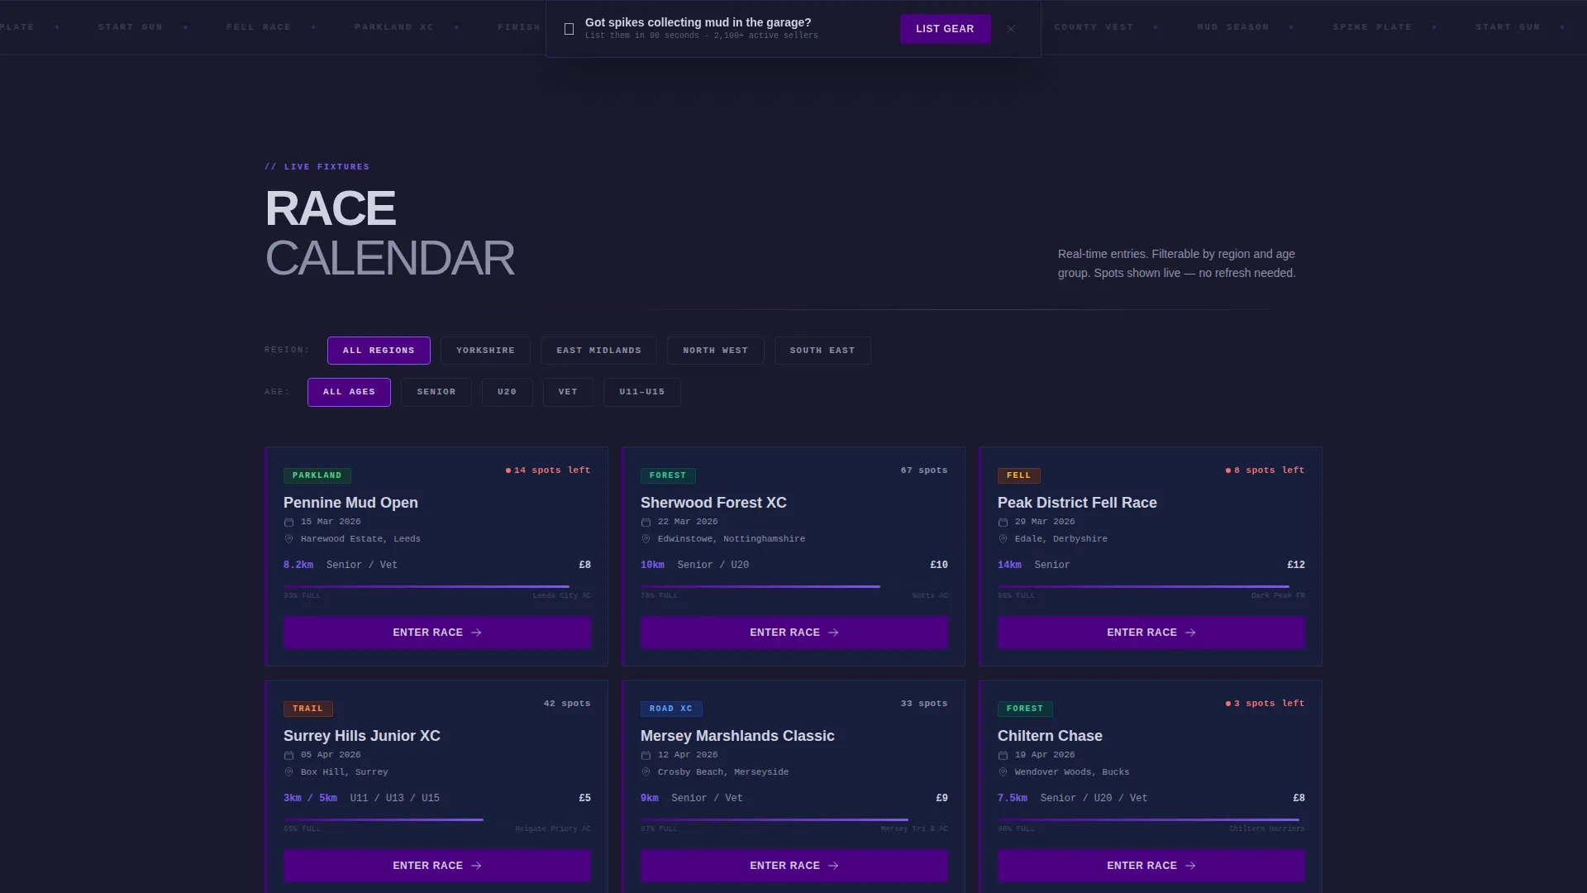Dismiss the List Gear banner with the X
This screenshot has width=1587, height=893.
(x=1010, y=29)
